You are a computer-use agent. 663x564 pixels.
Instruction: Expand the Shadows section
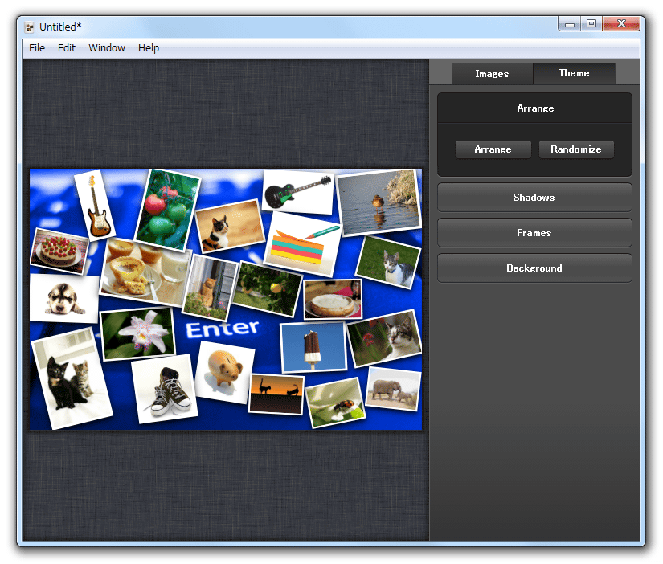click(534, 198)
